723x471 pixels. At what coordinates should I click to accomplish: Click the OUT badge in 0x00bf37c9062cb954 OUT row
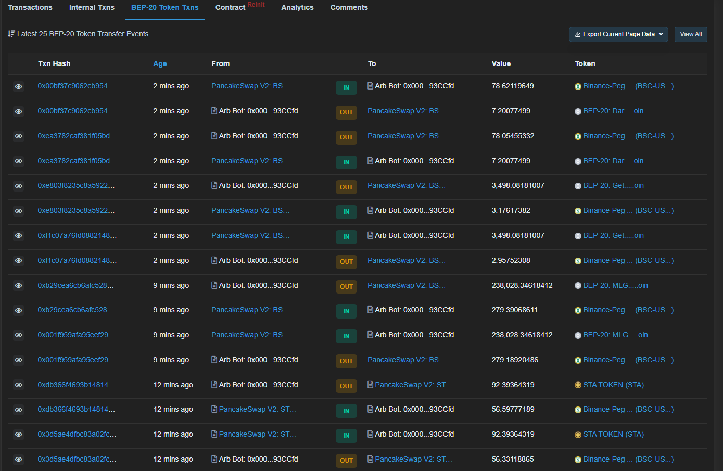coord(346,112)
